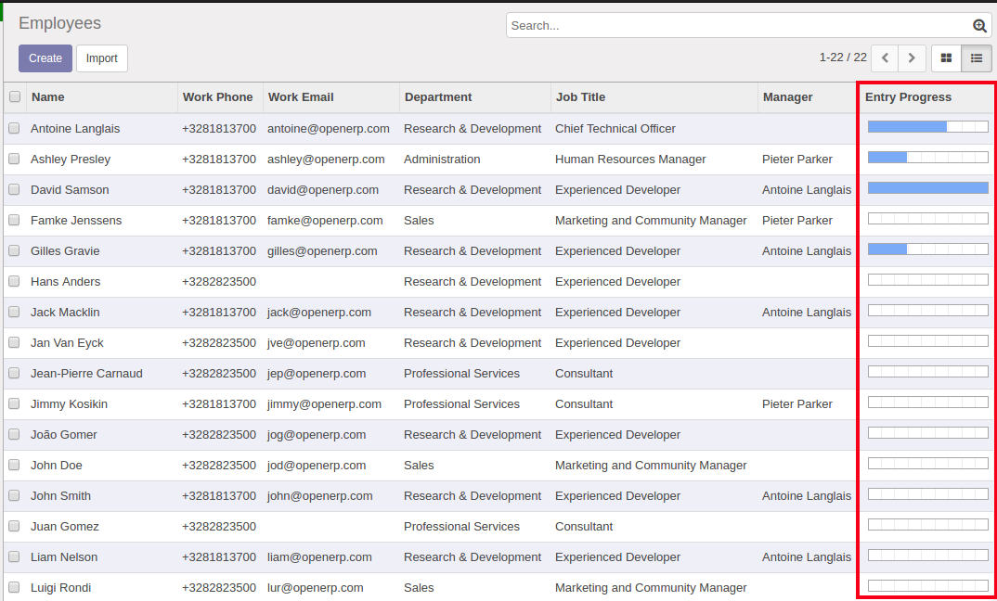This screenshot has height=601, width=997.
Task: Open the Famke Jenssens employee record
Action: click(x=76, y=220)
